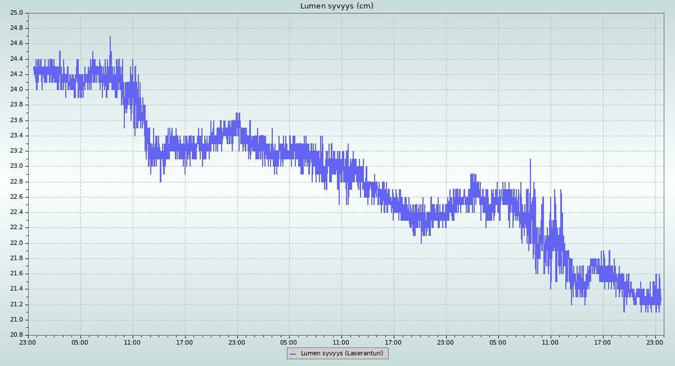
Task: Click the first 17:00 time axis label
Action: [x=185, y=342]
